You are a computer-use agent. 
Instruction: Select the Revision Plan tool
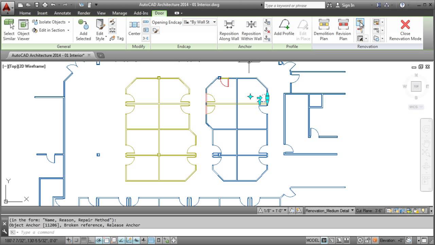tap(343, 30)
